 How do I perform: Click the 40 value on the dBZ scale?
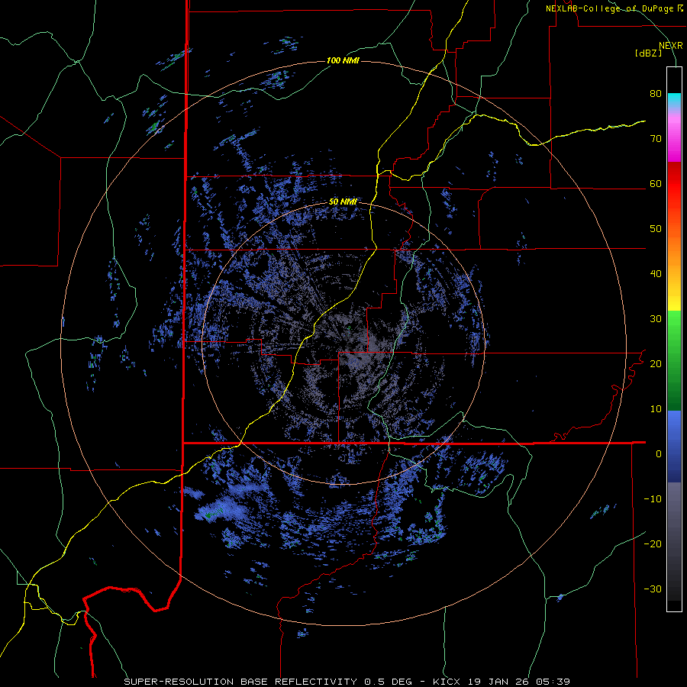(656, 274)
